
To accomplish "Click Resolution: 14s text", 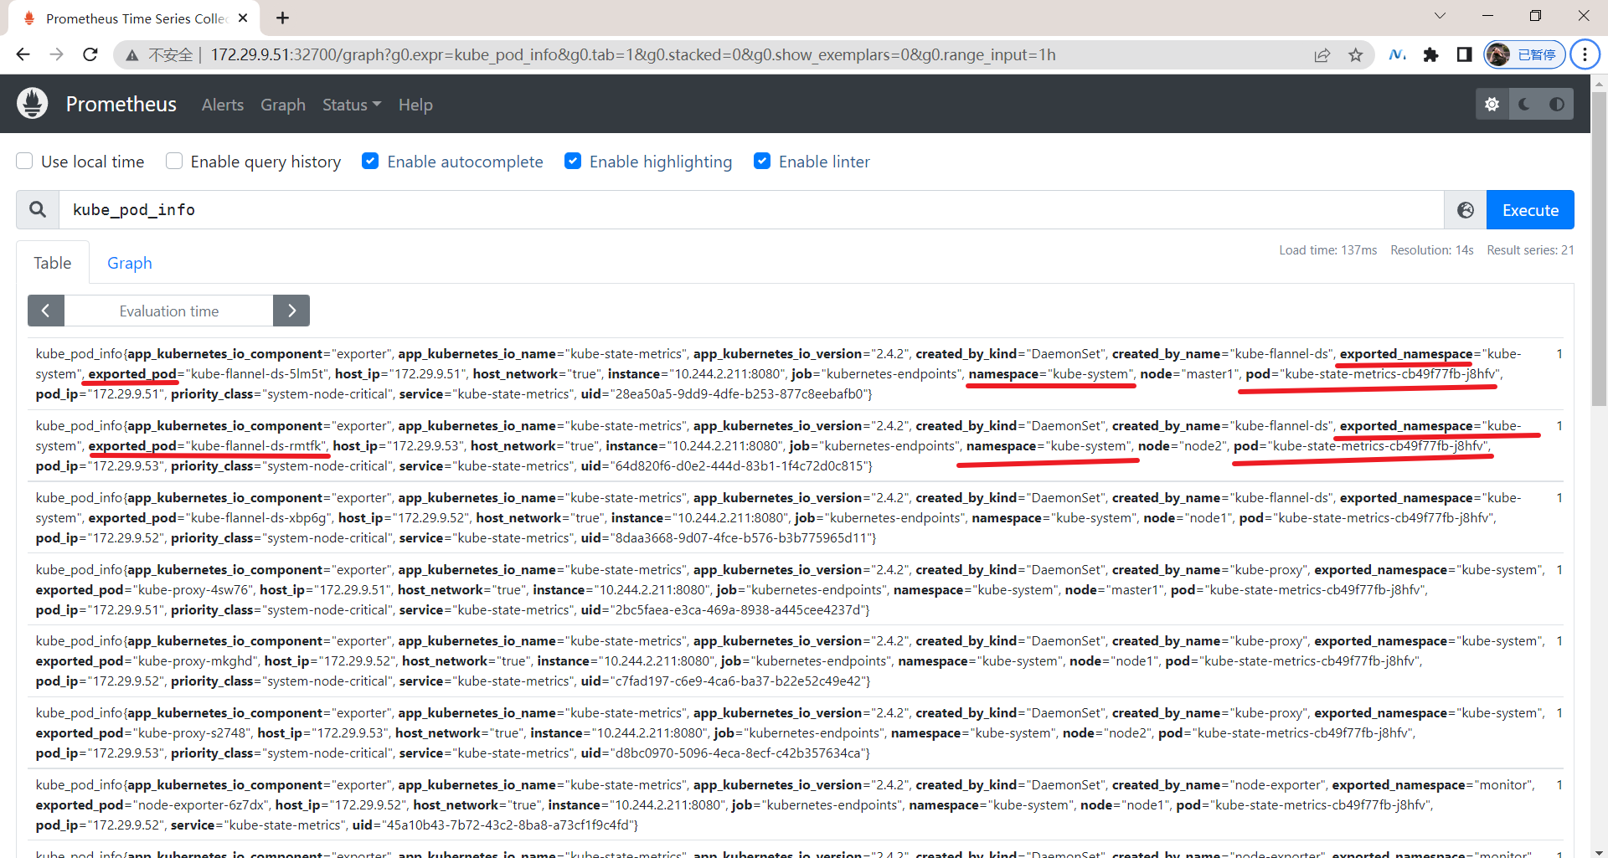I will (x=1431, y=250).
